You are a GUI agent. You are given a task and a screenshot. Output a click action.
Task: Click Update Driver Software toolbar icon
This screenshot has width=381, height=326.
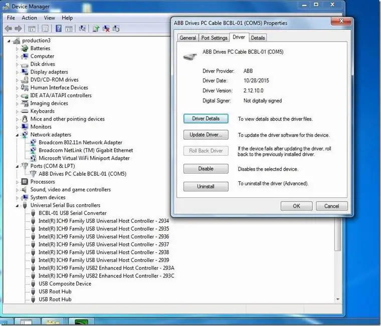[96, 29]
